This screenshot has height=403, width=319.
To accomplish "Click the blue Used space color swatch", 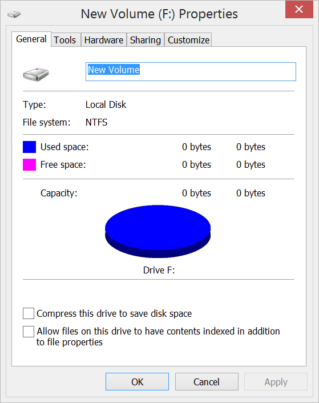I will (29, 147).
